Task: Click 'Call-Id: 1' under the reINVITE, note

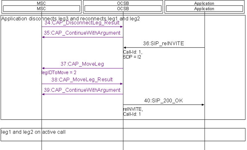Action: tap(132, 114)
